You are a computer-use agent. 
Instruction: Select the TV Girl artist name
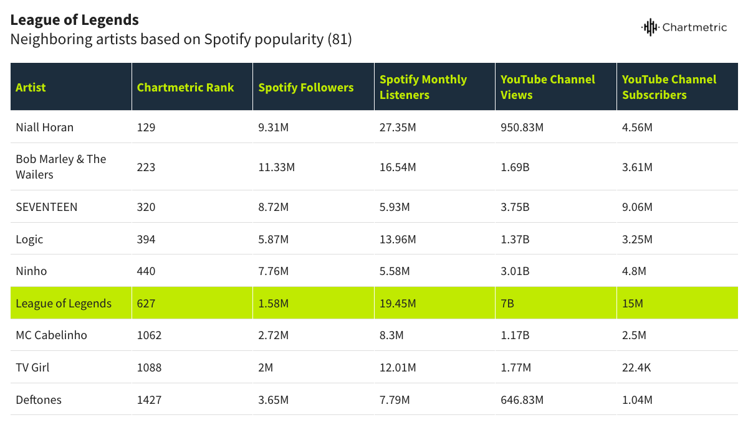pos(32,368)
